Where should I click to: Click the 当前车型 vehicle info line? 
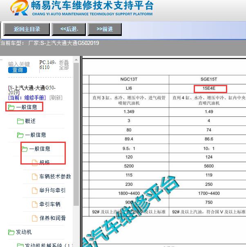(x=50, y=43)
